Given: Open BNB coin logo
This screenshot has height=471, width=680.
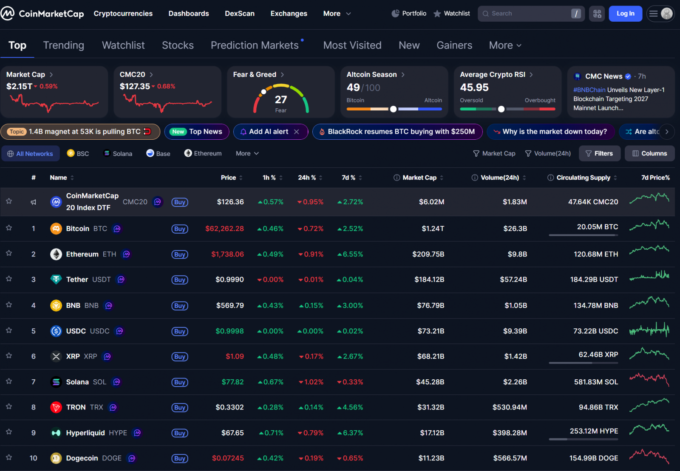Looking at the screenshot, I should click(56, 305).
